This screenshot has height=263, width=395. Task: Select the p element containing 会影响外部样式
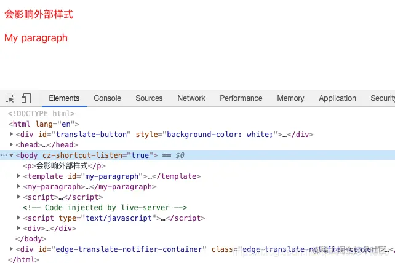(64, 166)
